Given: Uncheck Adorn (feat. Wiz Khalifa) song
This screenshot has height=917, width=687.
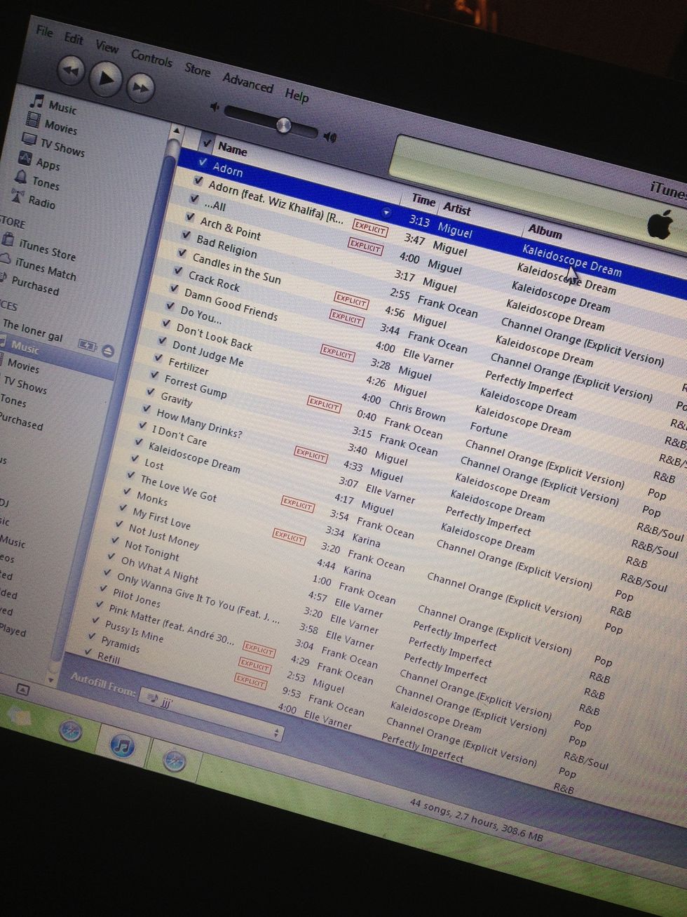Looking at the screenshot, I should point(198,180).
